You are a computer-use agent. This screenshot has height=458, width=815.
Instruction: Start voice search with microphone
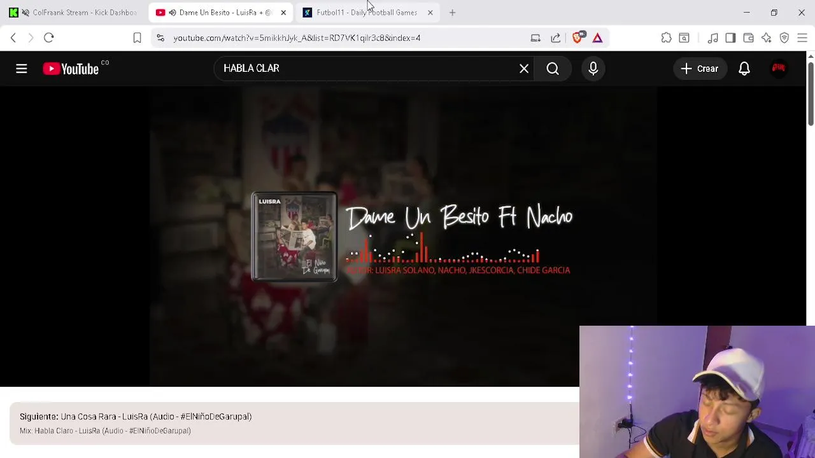[x=593, y=69]
